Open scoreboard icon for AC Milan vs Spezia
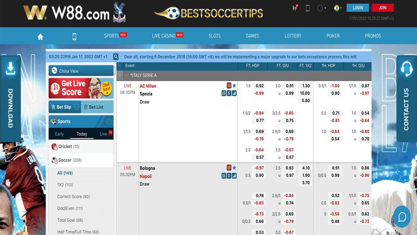Screen dimensions: 417x235 [224, 93]
